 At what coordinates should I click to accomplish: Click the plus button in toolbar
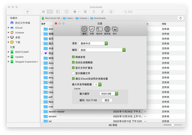(x=28, y=12)
